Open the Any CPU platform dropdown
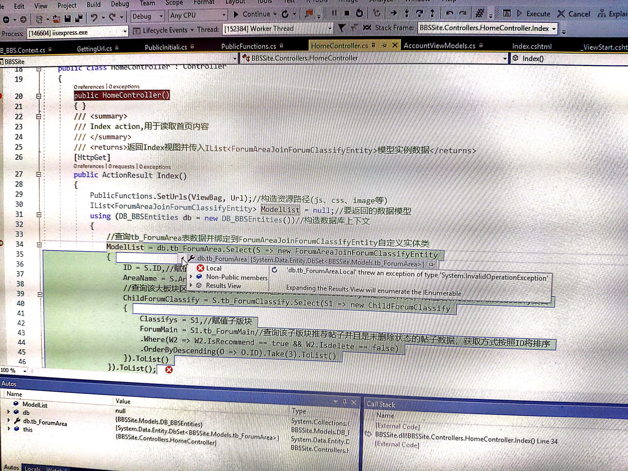Image resolution: width=628 pixels, height=471 pixels. [197, 15]
